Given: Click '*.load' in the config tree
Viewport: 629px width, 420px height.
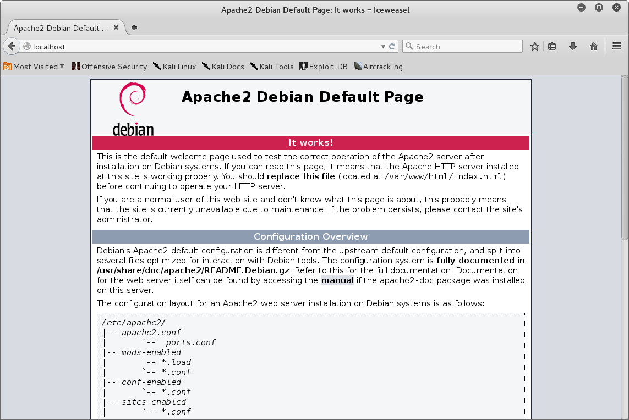Looking at the screenshot, I should (x=176, y=362).
